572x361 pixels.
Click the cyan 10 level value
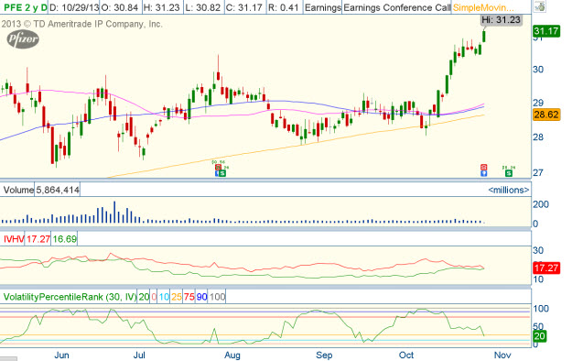coord(164,297)
